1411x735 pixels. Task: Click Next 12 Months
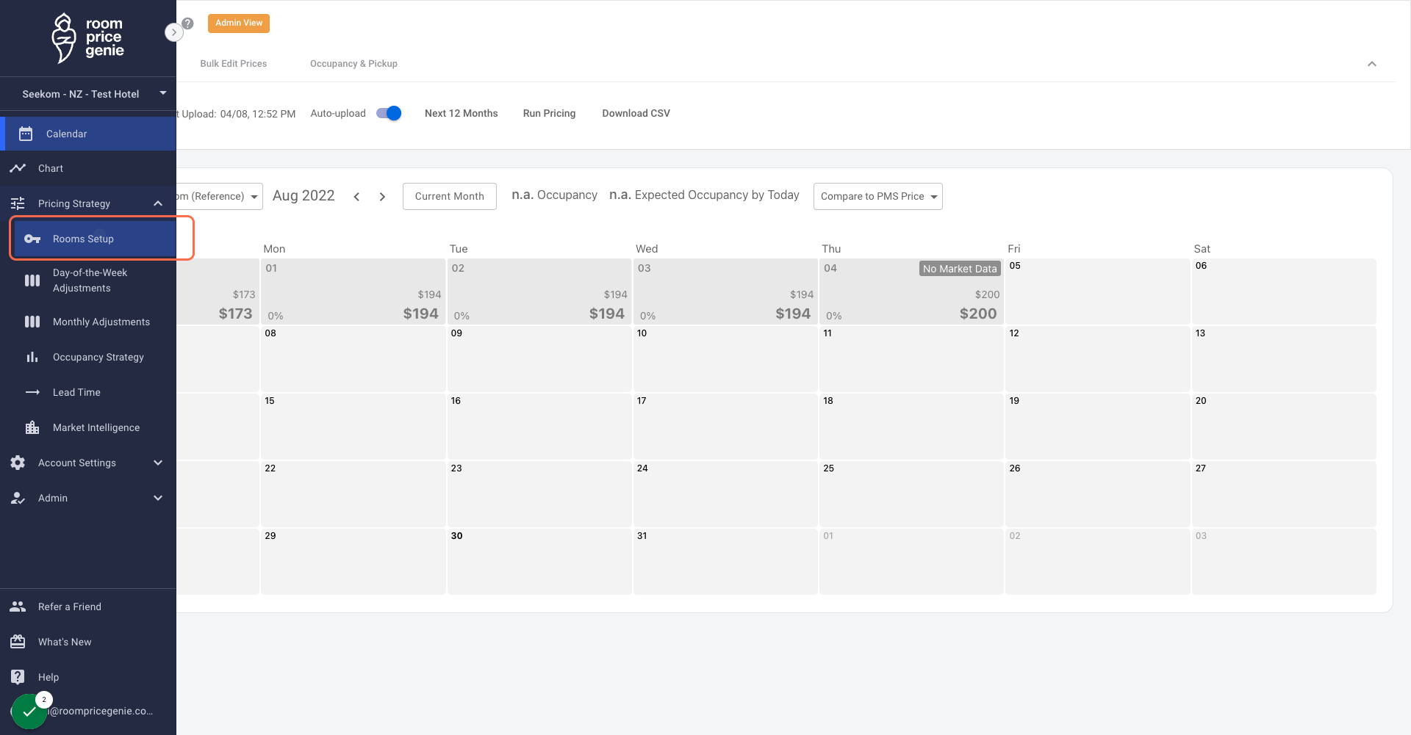point(461,113)
